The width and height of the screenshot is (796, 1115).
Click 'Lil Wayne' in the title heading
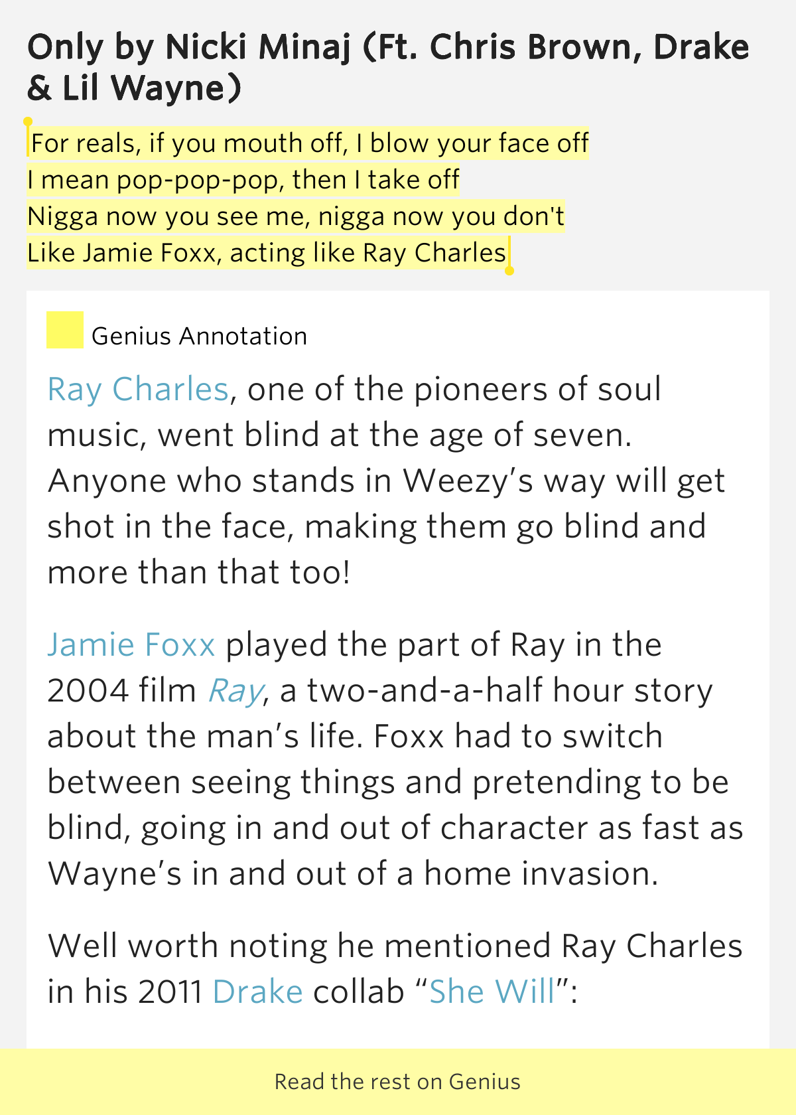click(146, 88)
